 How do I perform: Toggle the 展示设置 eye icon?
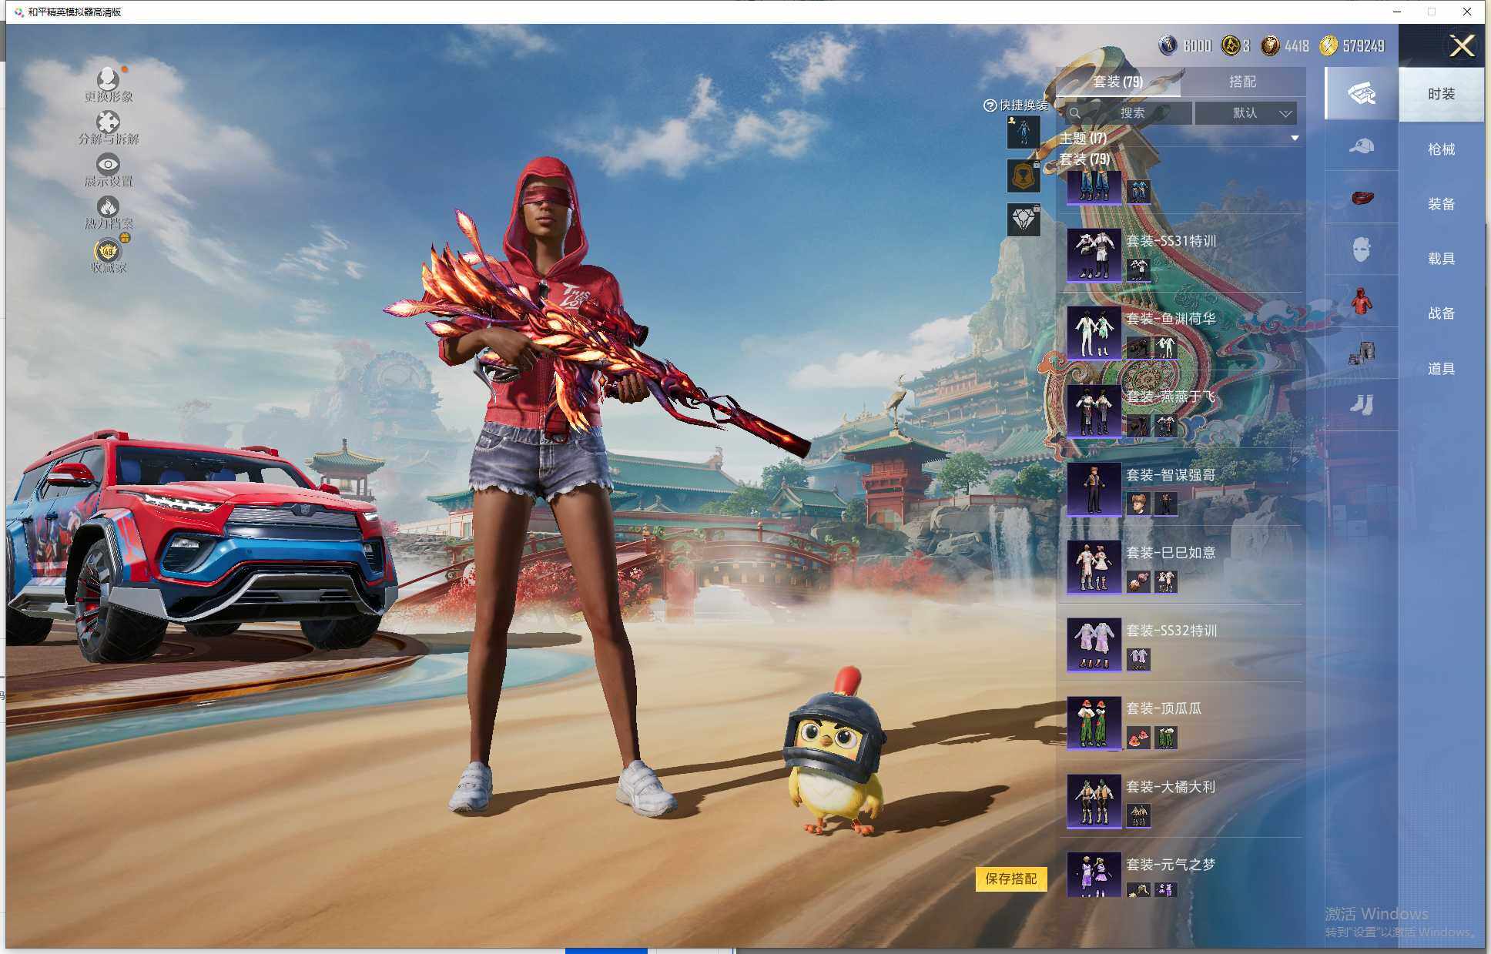coord(108,164)
